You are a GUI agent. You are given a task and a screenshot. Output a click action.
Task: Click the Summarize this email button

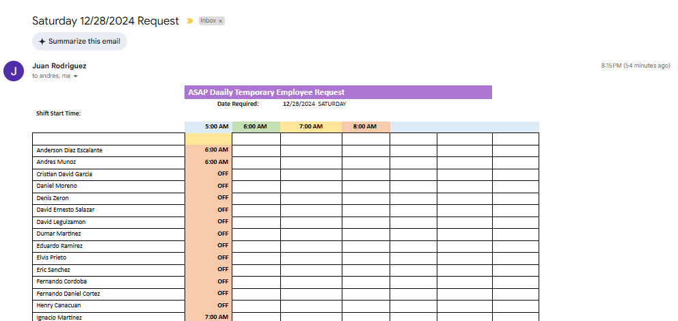tap(79, 42)
